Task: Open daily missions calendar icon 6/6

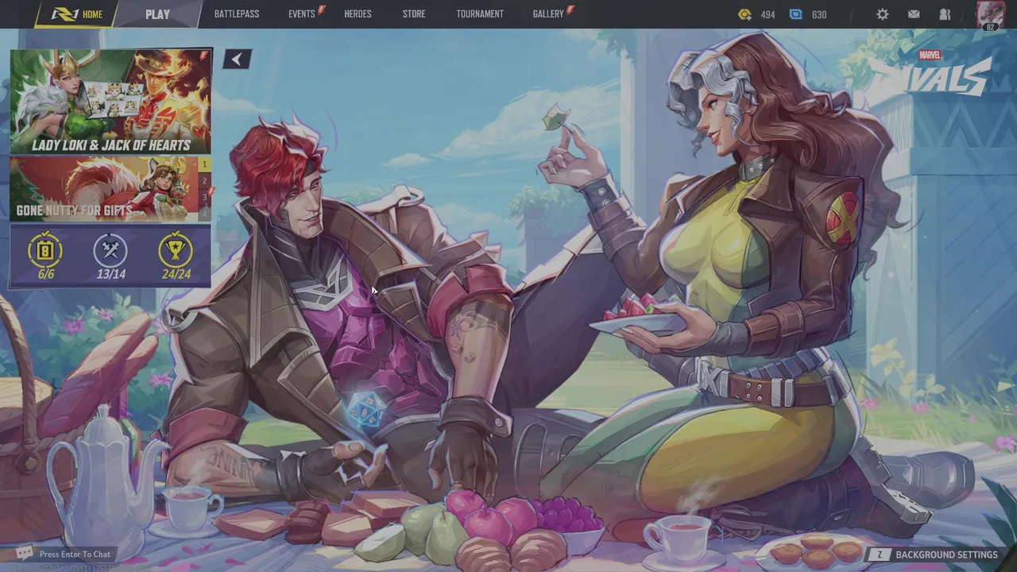Action: [46, 250]
